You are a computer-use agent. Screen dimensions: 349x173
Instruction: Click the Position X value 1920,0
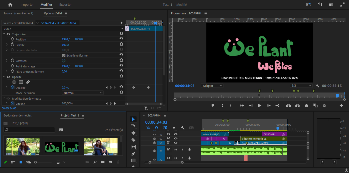(66, 39)
